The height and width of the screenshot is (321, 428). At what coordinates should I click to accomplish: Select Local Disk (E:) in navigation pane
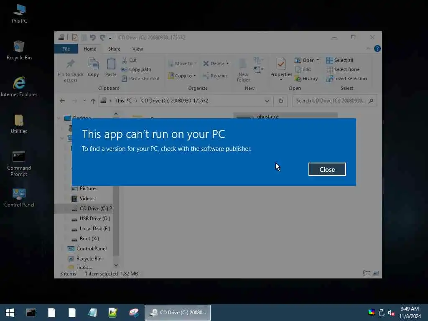click(91, 229)
